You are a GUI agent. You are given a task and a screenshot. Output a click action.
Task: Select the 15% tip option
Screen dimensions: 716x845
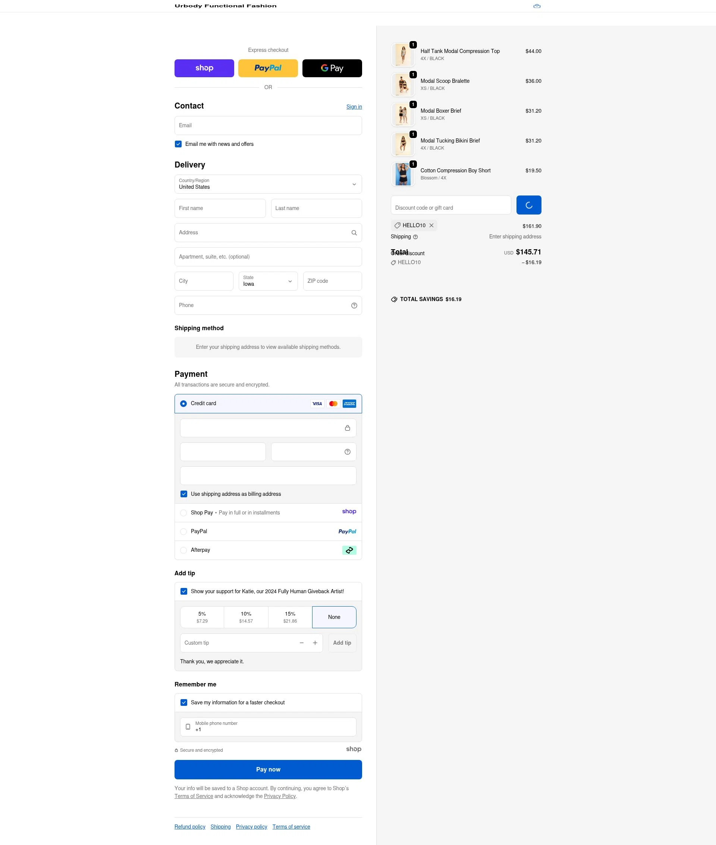pos(290,617)
